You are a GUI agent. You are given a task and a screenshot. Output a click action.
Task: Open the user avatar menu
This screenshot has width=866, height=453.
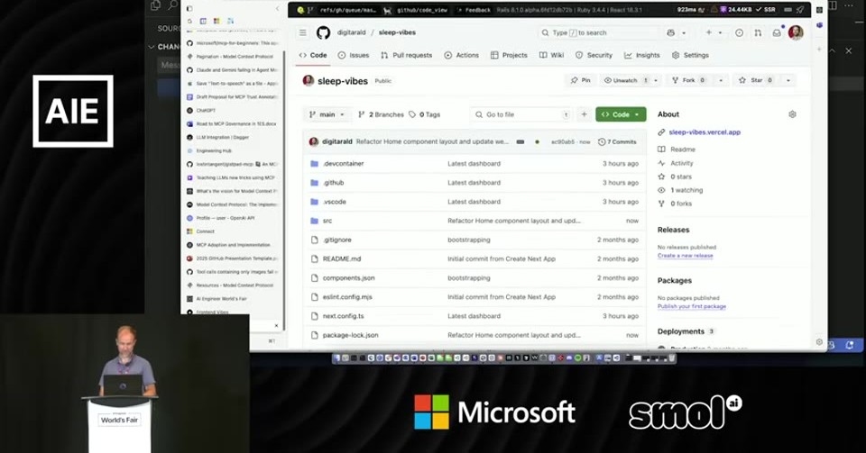pos(796,32)
